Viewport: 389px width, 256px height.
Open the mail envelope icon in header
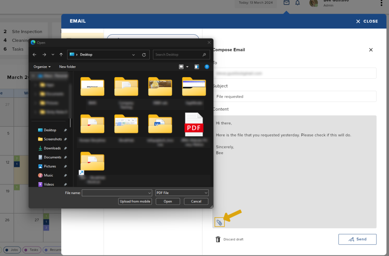coord(286,3)
